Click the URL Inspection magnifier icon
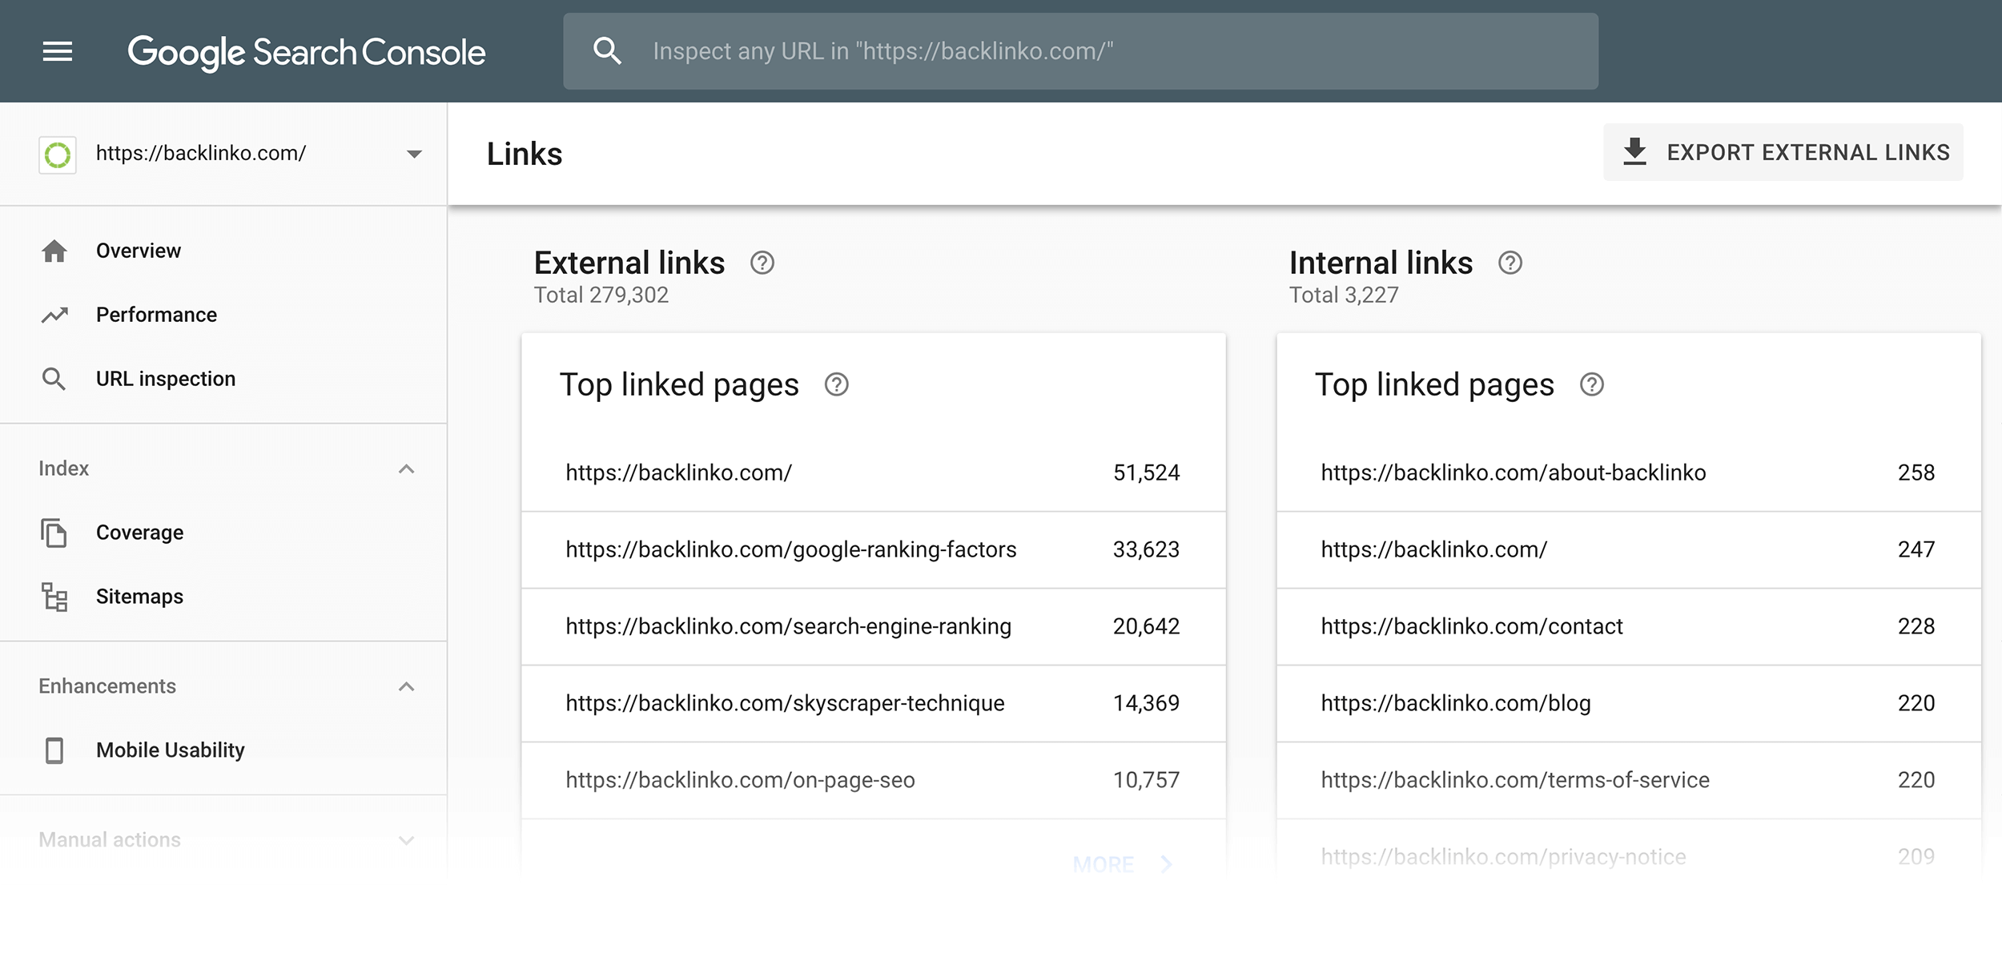This screenshot has width=2002, height=953. coord(55,378)
